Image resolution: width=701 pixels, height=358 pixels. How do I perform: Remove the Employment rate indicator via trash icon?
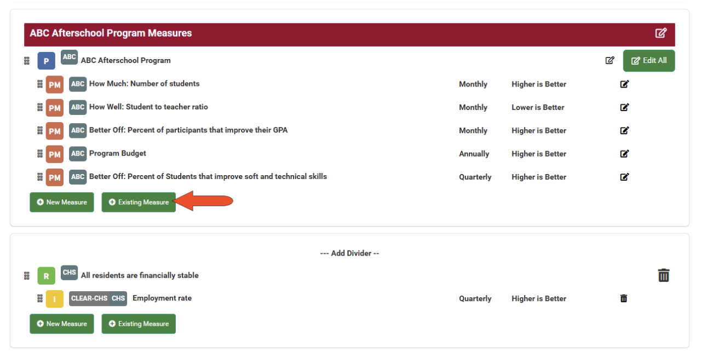click(x=623, y=298)
